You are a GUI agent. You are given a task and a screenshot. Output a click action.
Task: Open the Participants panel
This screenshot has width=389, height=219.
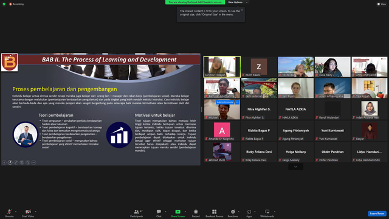[136, 213]
